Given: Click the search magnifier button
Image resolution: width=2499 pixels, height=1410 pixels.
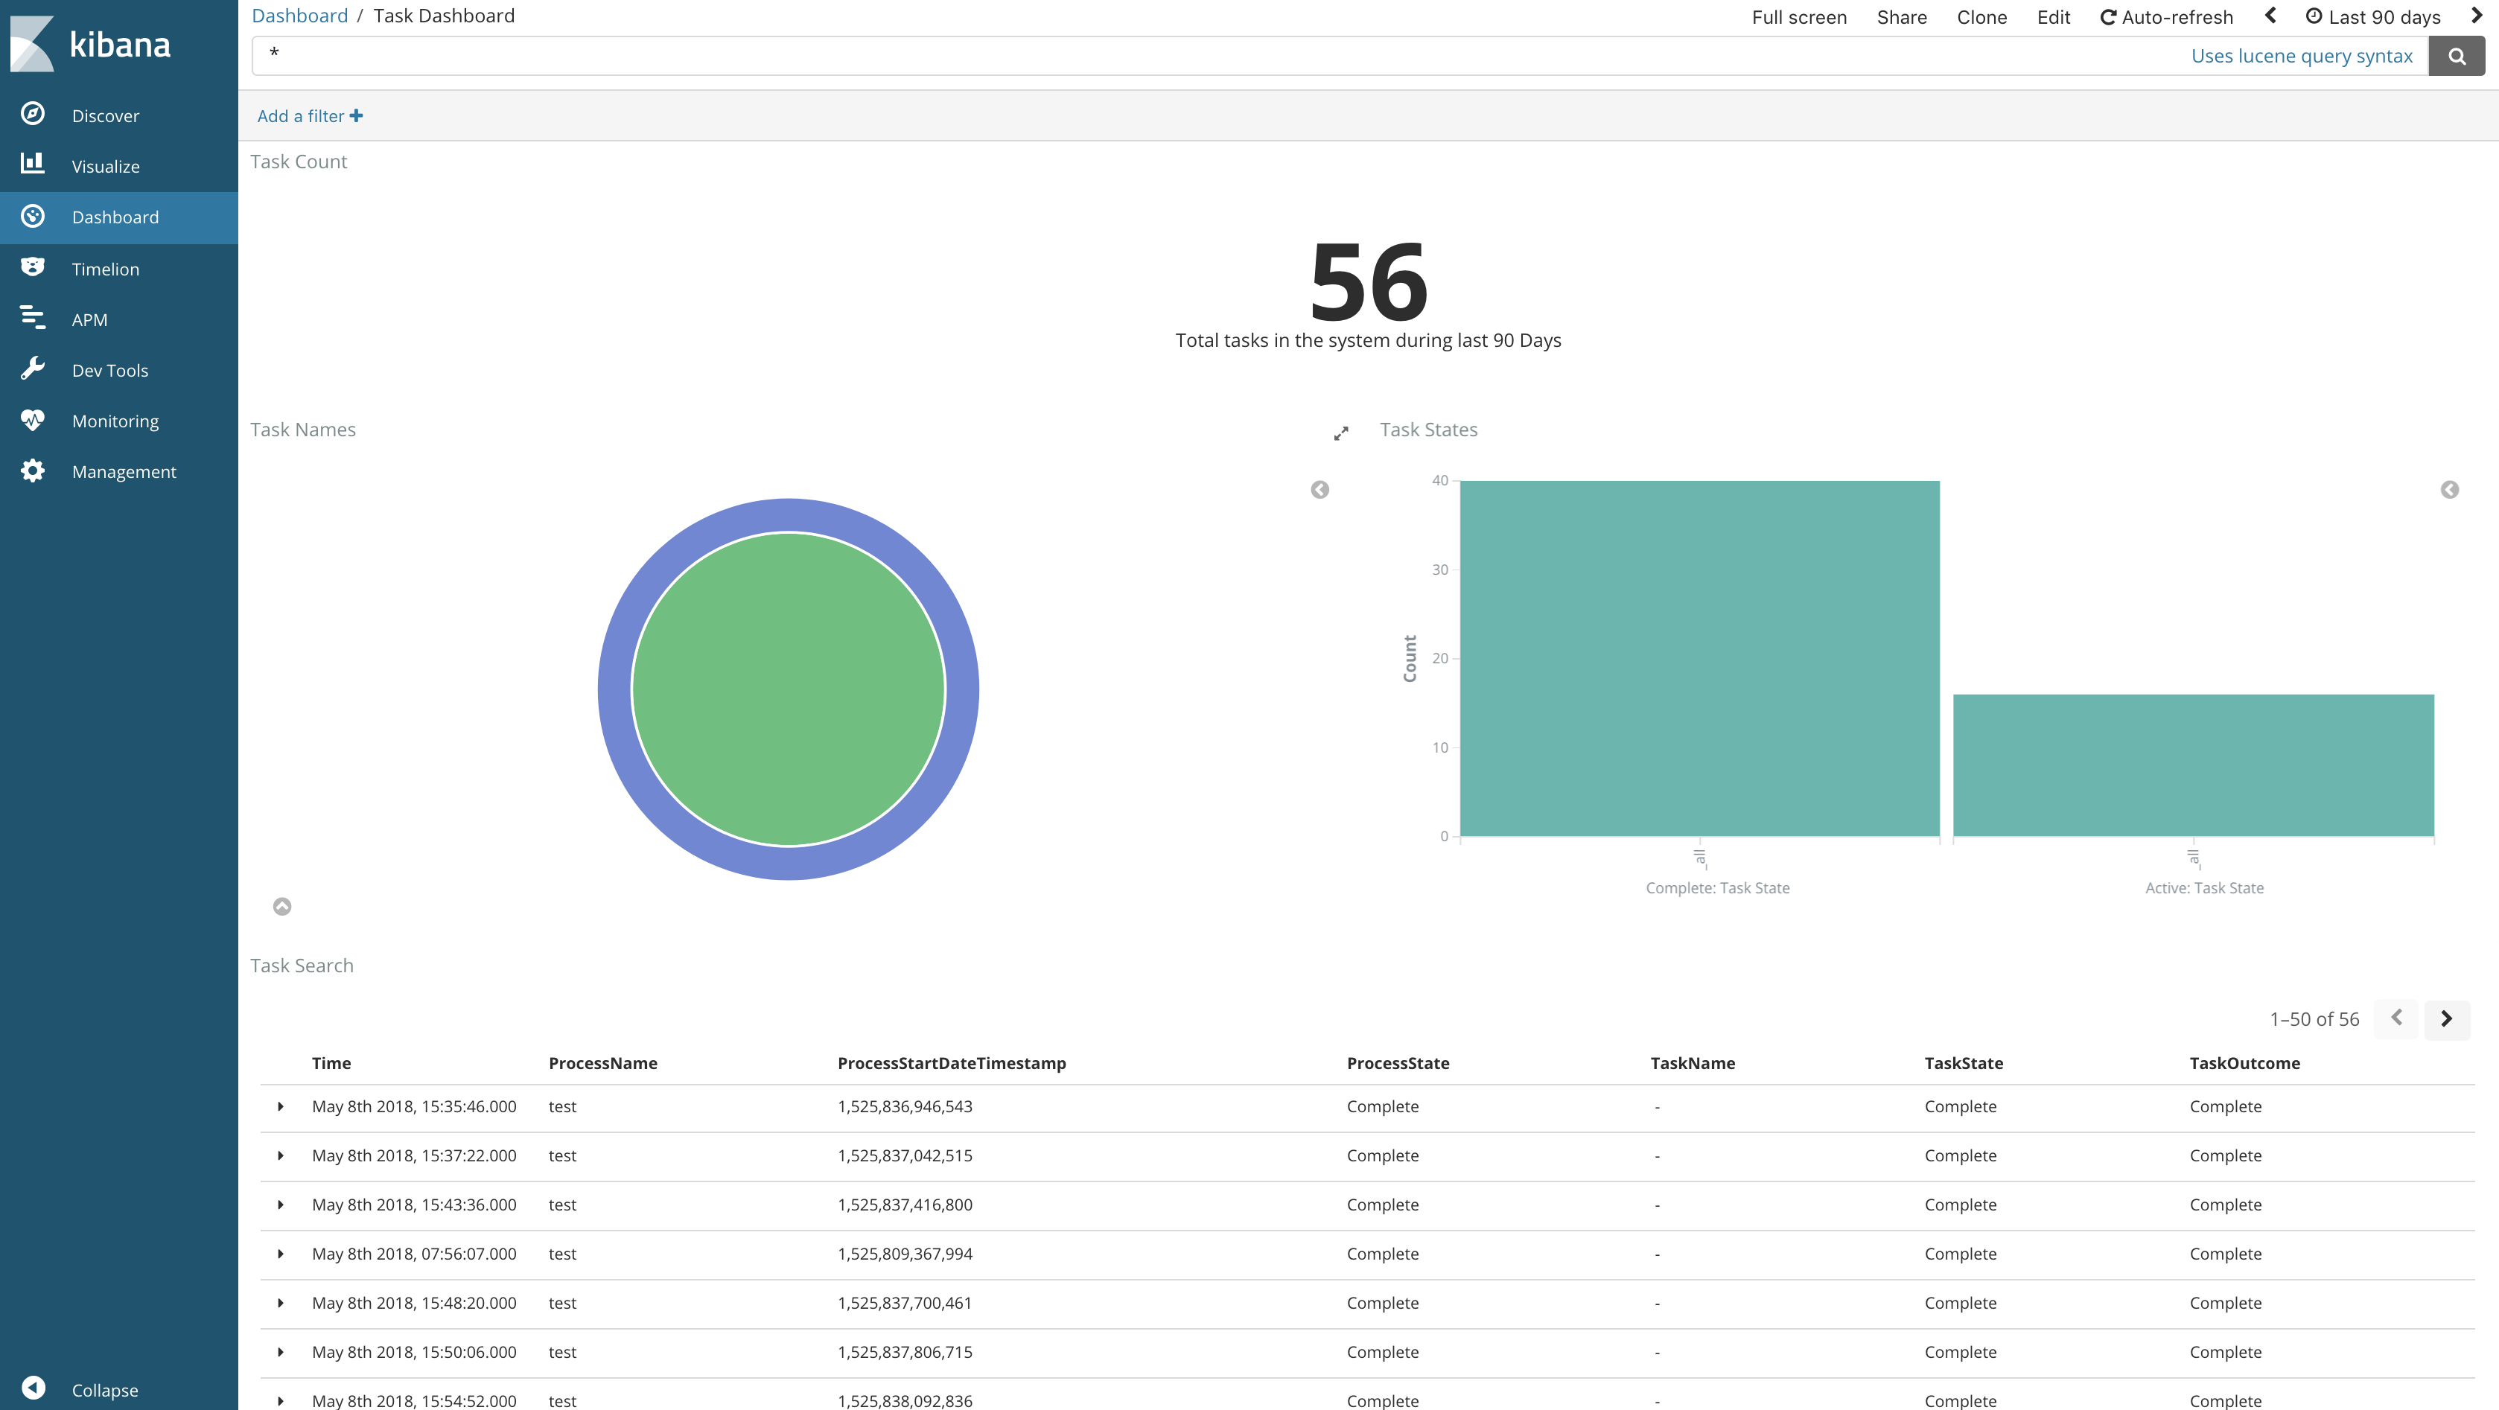Looking at the screenshot, I should point(2457,57).
